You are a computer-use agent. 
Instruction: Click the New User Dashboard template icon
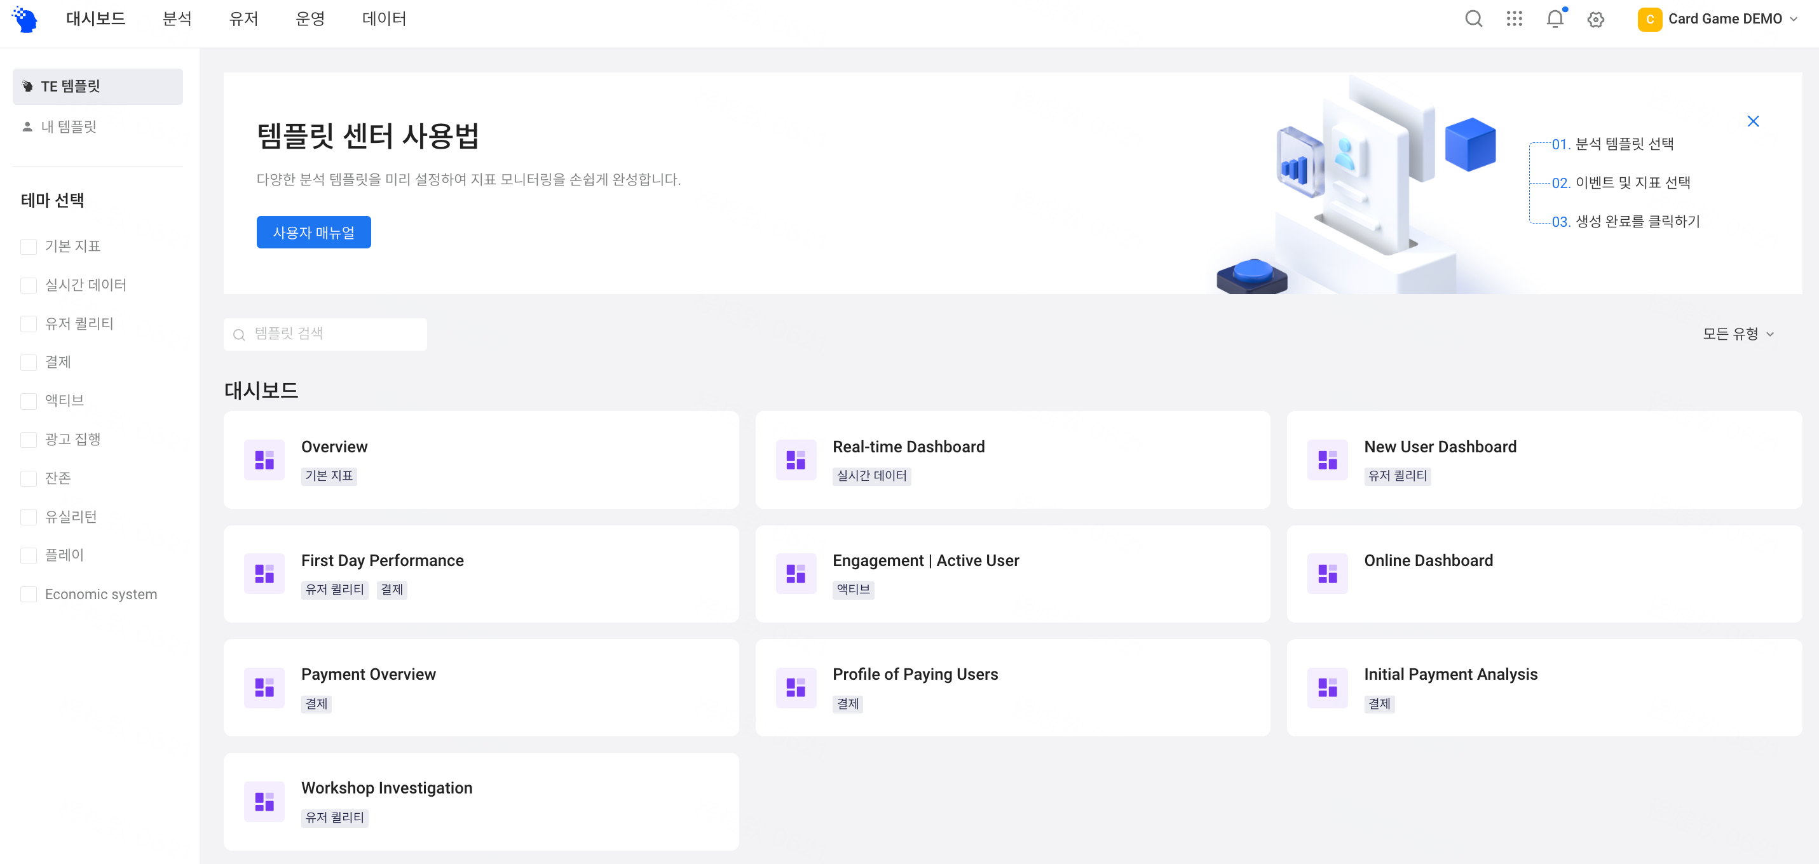[1328, 460]
